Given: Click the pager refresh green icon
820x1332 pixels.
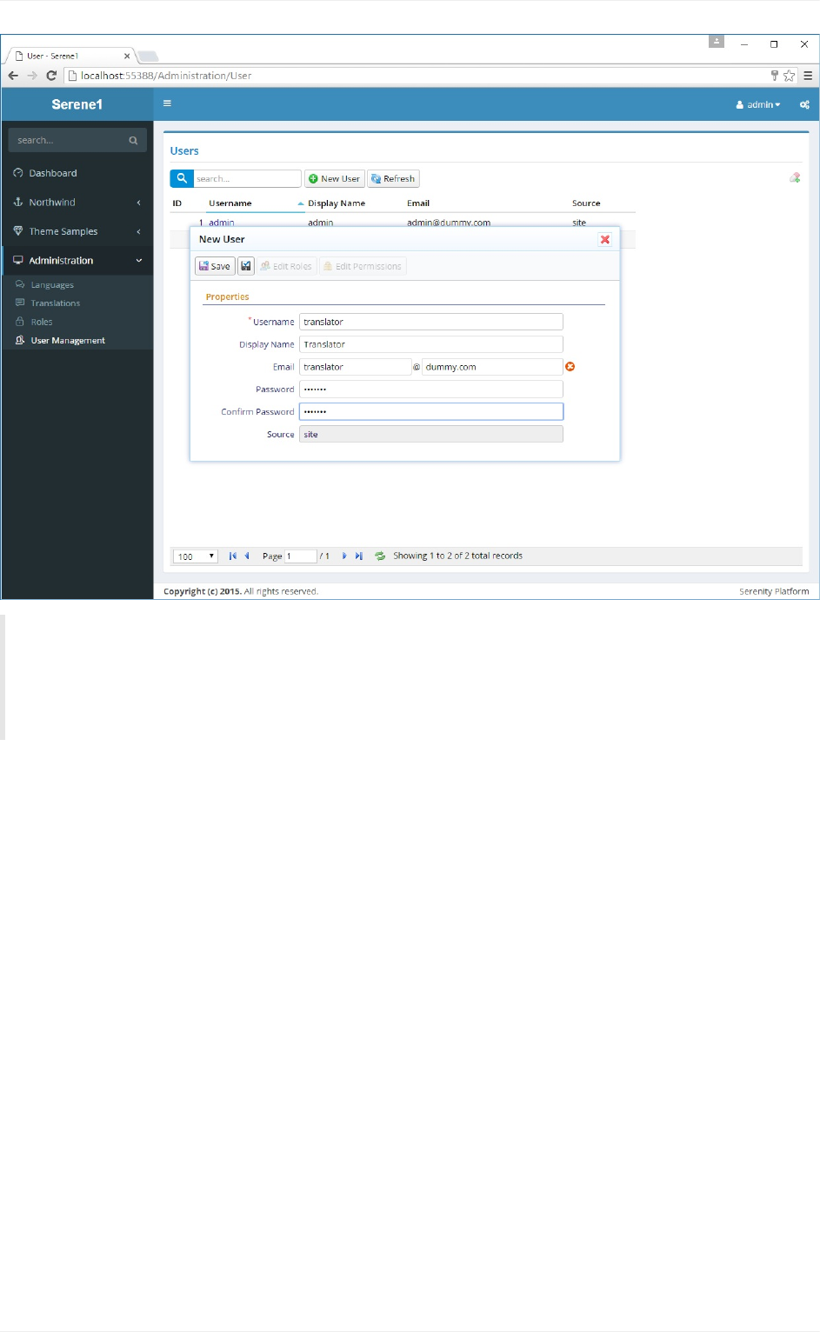Looking at the screenshot, I should pyautogui.click(x=380, y=556).
